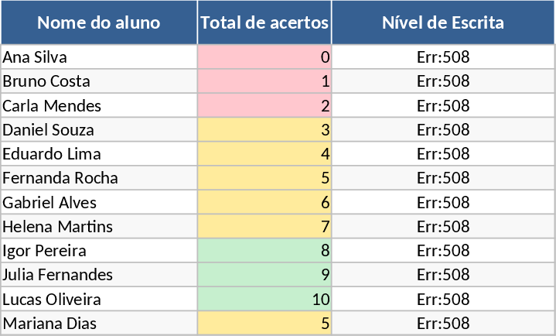Click Daniel Souza's name cell
The image size is (556, 336).
99,130
